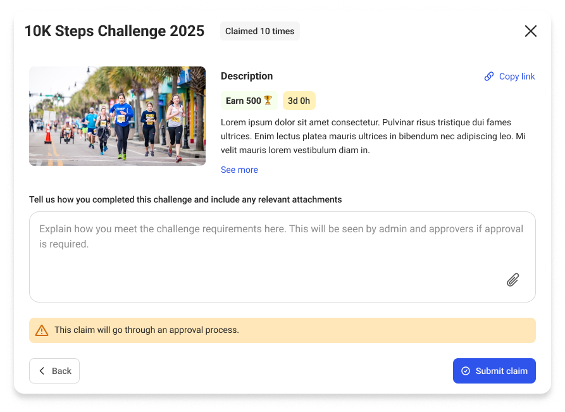
Task: Select the 10K Steps Challenge 2025 title
Action: [114, 30]
